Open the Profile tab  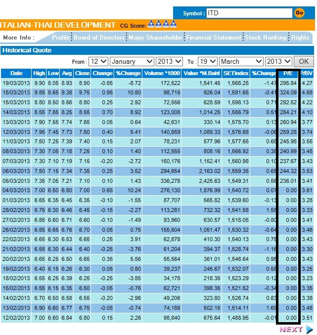pyautogui.click(x=61, y=38)
